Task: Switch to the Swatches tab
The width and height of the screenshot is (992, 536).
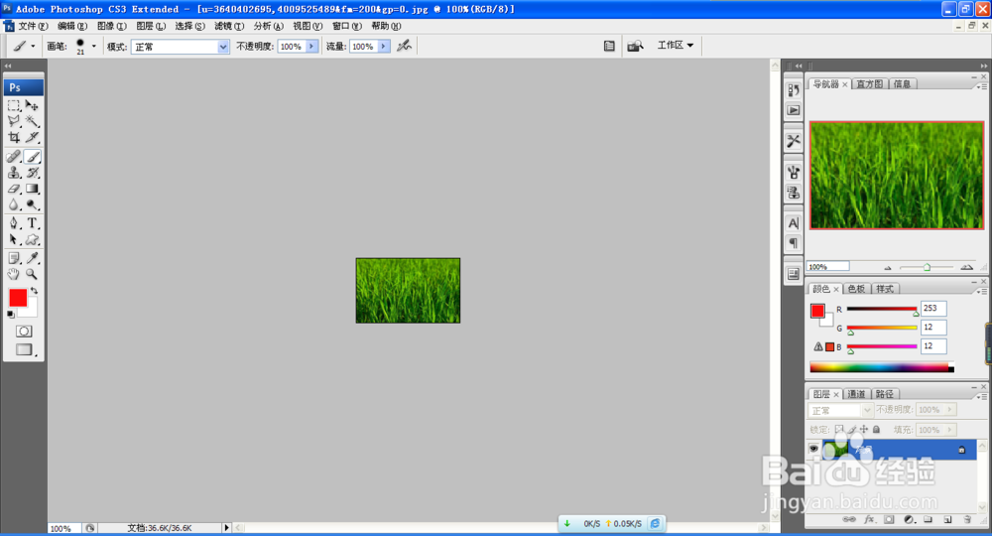Action: point(856,289)
